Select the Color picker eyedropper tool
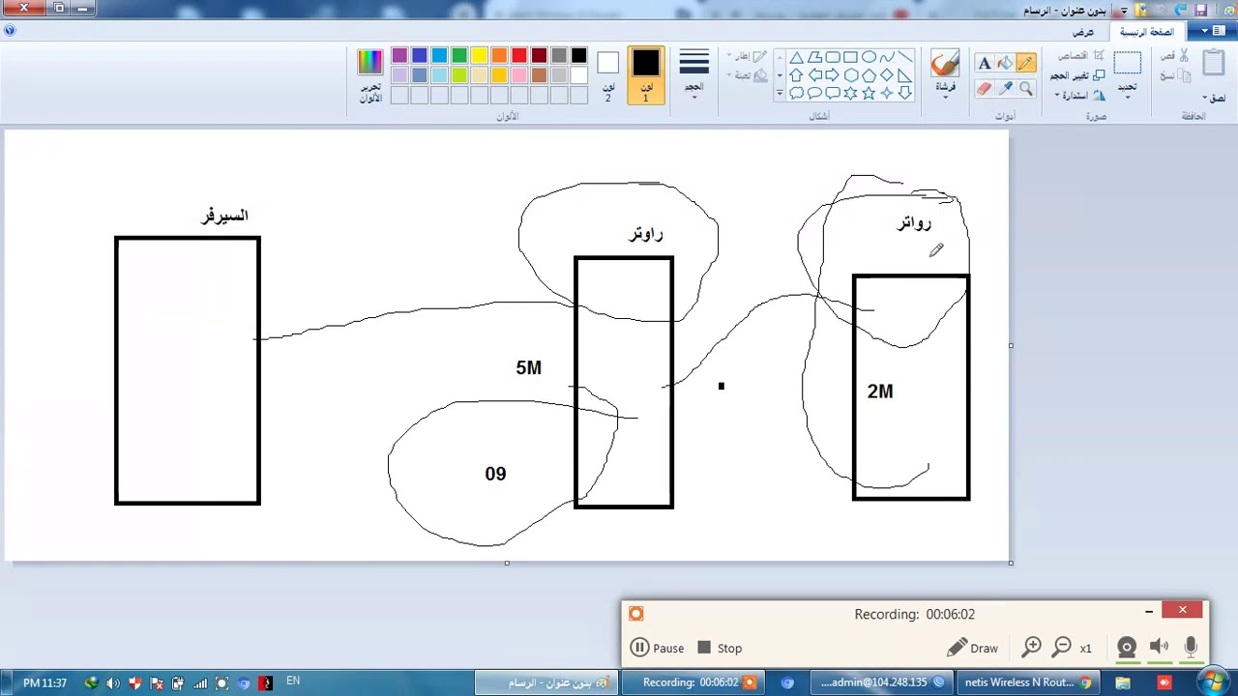 click(x=1006, y=89)
